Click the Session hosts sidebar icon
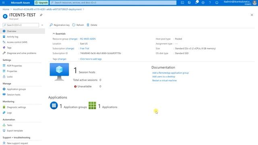Image resolution: width=258 pixels, height=145 pixels. click(4, 95)
